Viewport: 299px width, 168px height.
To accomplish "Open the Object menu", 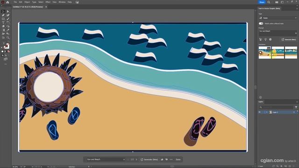I will [x=27, y=2].
